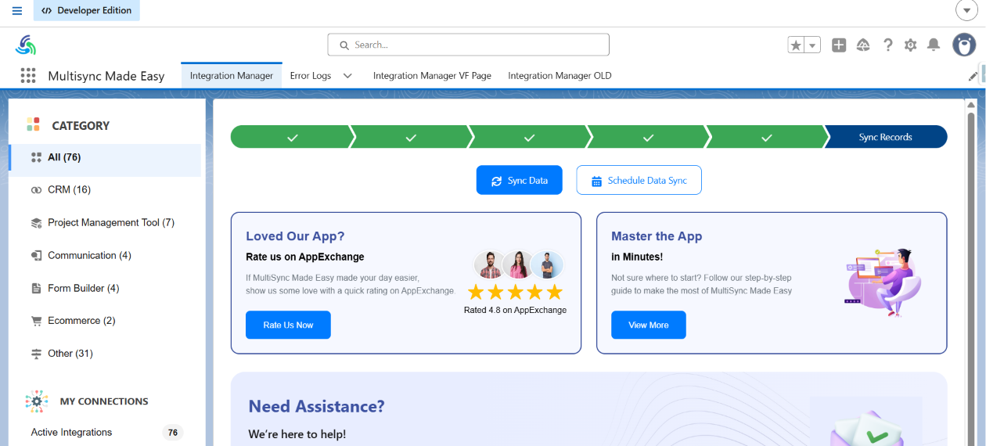The height and width of the screenshot is (446, 986).
Task: Open the Notifications bell
Action: pos(934,45)
